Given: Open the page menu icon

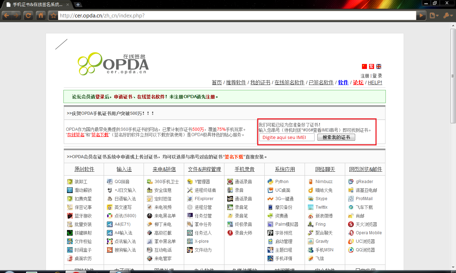Looking at the screenshot, I should [x=434, y=16].
